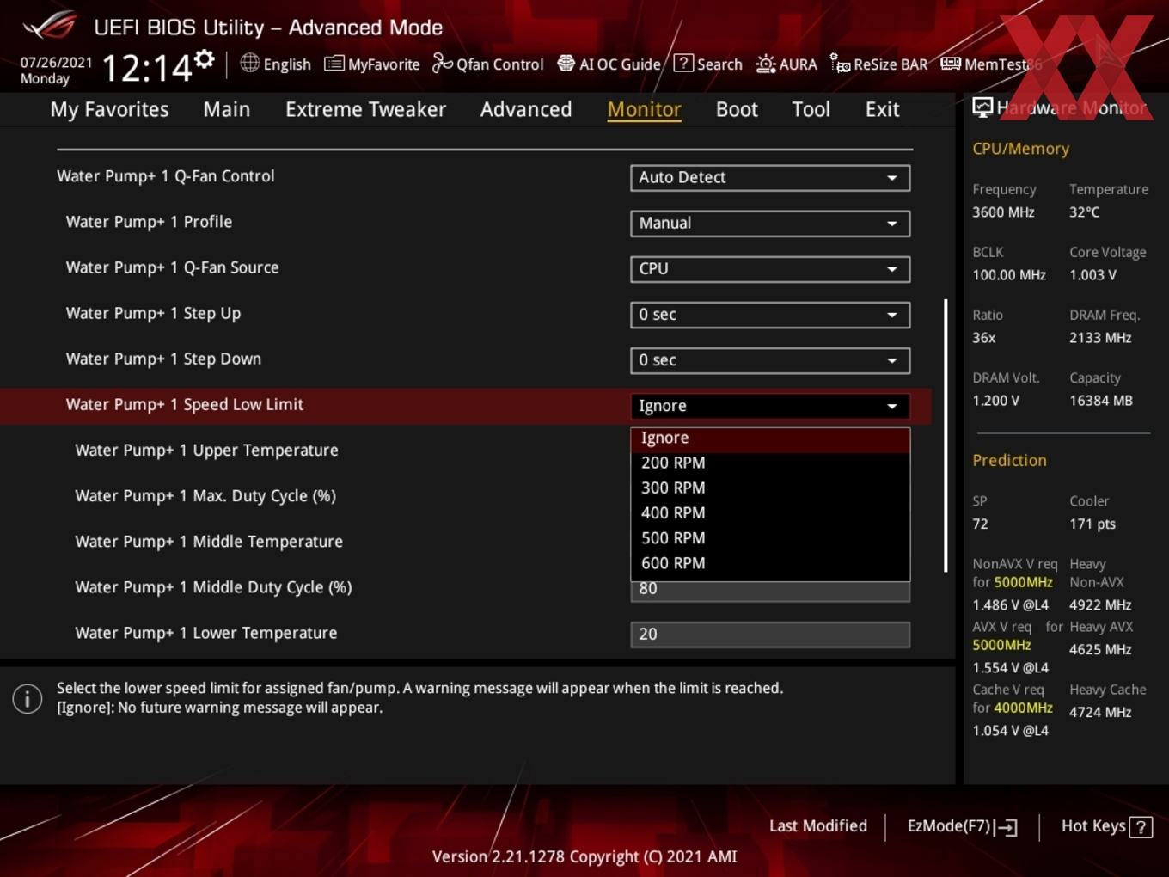Click Version 2.21.1278 copyright text
This screenshot has width=1169, height=877.
point(584,856)
